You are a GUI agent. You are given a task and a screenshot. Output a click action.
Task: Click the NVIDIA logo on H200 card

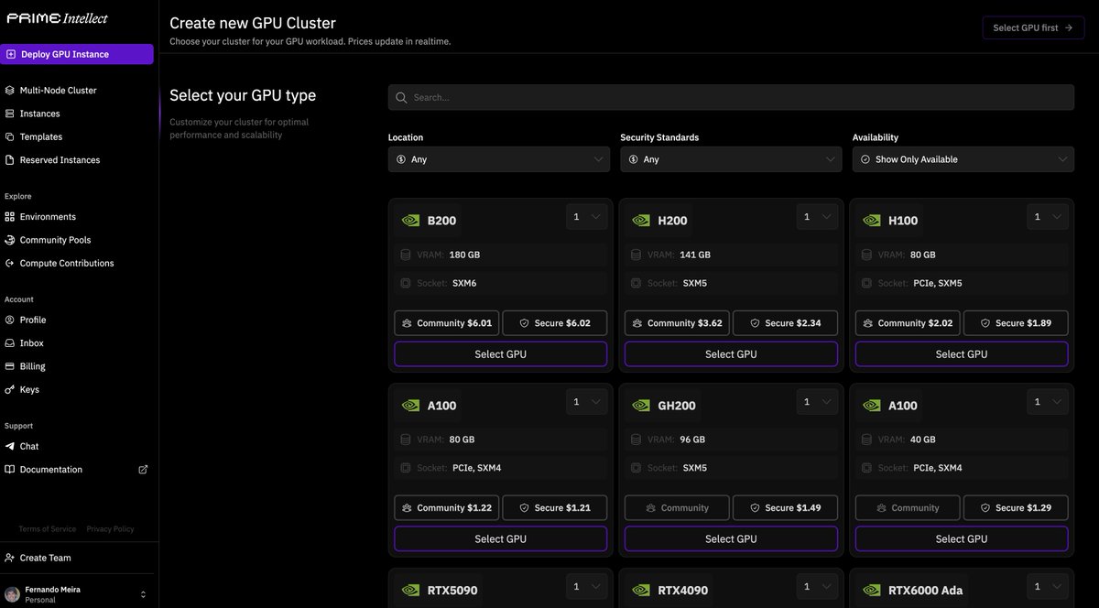[641, 221]
